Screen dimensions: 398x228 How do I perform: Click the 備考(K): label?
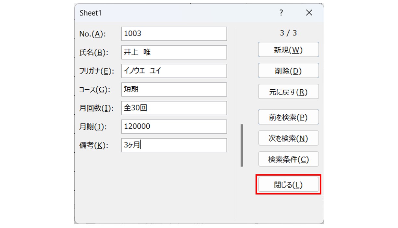[x=93, y=145]
